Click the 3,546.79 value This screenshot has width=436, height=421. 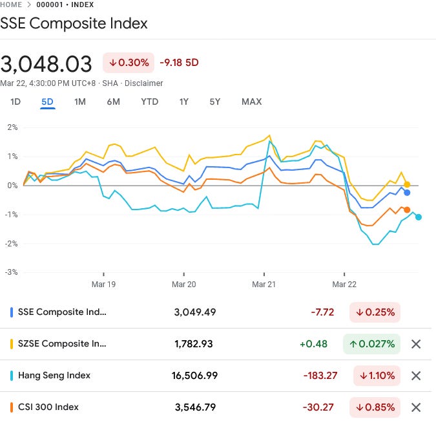(x=195, y=407)
